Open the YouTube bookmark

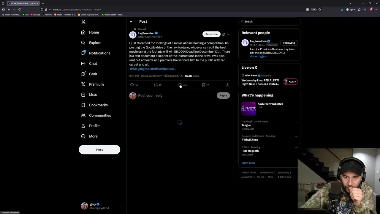click(x=35, y=15)
